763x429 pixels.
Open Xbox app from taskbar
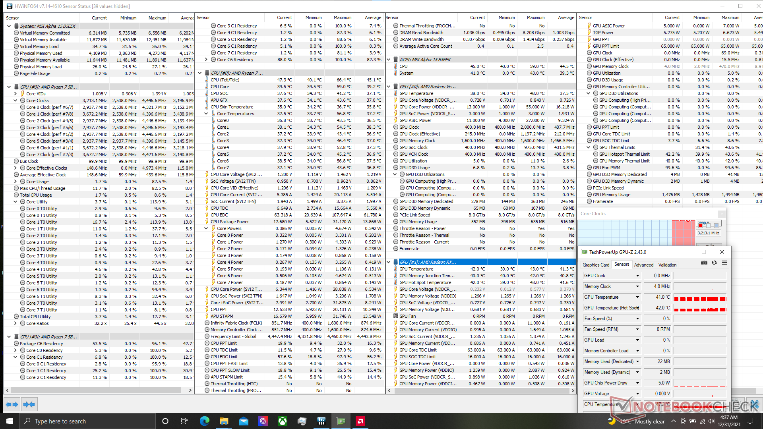tap(282, 421)
